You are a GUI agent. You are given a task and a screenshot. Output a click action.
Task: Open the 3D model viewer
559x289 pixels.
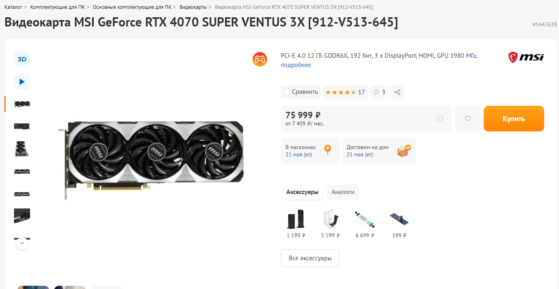pos(22,59)
